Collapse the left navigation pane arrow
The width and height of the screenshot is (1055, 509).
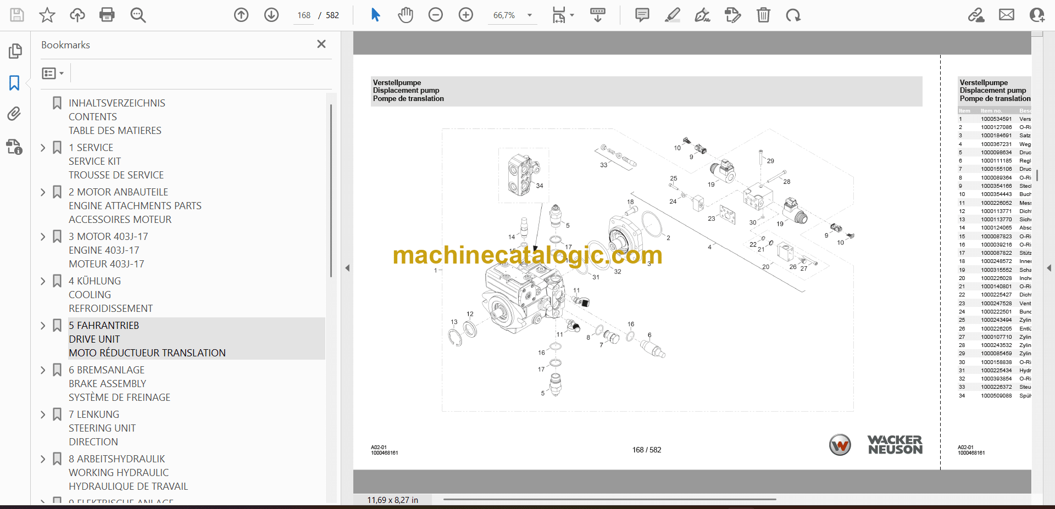click(x=347, y=268)
